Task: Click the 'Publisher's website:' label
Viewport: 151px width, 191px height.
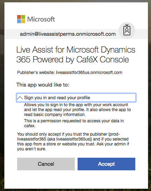Action: point(36,73)
